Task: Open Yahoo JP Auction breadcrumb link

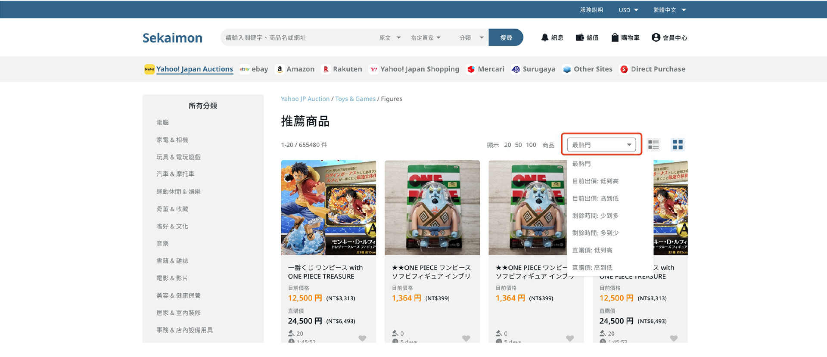Action: tap(305, 99)
